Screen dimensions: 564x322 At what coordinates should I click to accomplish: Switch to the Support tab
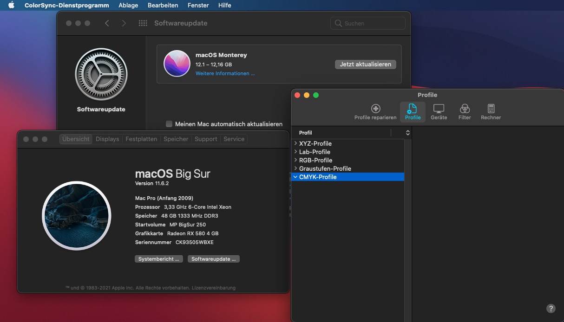coord(206,139)
